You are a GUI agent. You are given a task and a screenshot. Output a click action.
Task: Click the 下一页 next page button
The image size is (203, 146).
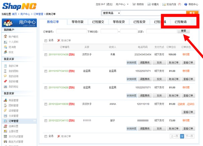coord(189,136)
